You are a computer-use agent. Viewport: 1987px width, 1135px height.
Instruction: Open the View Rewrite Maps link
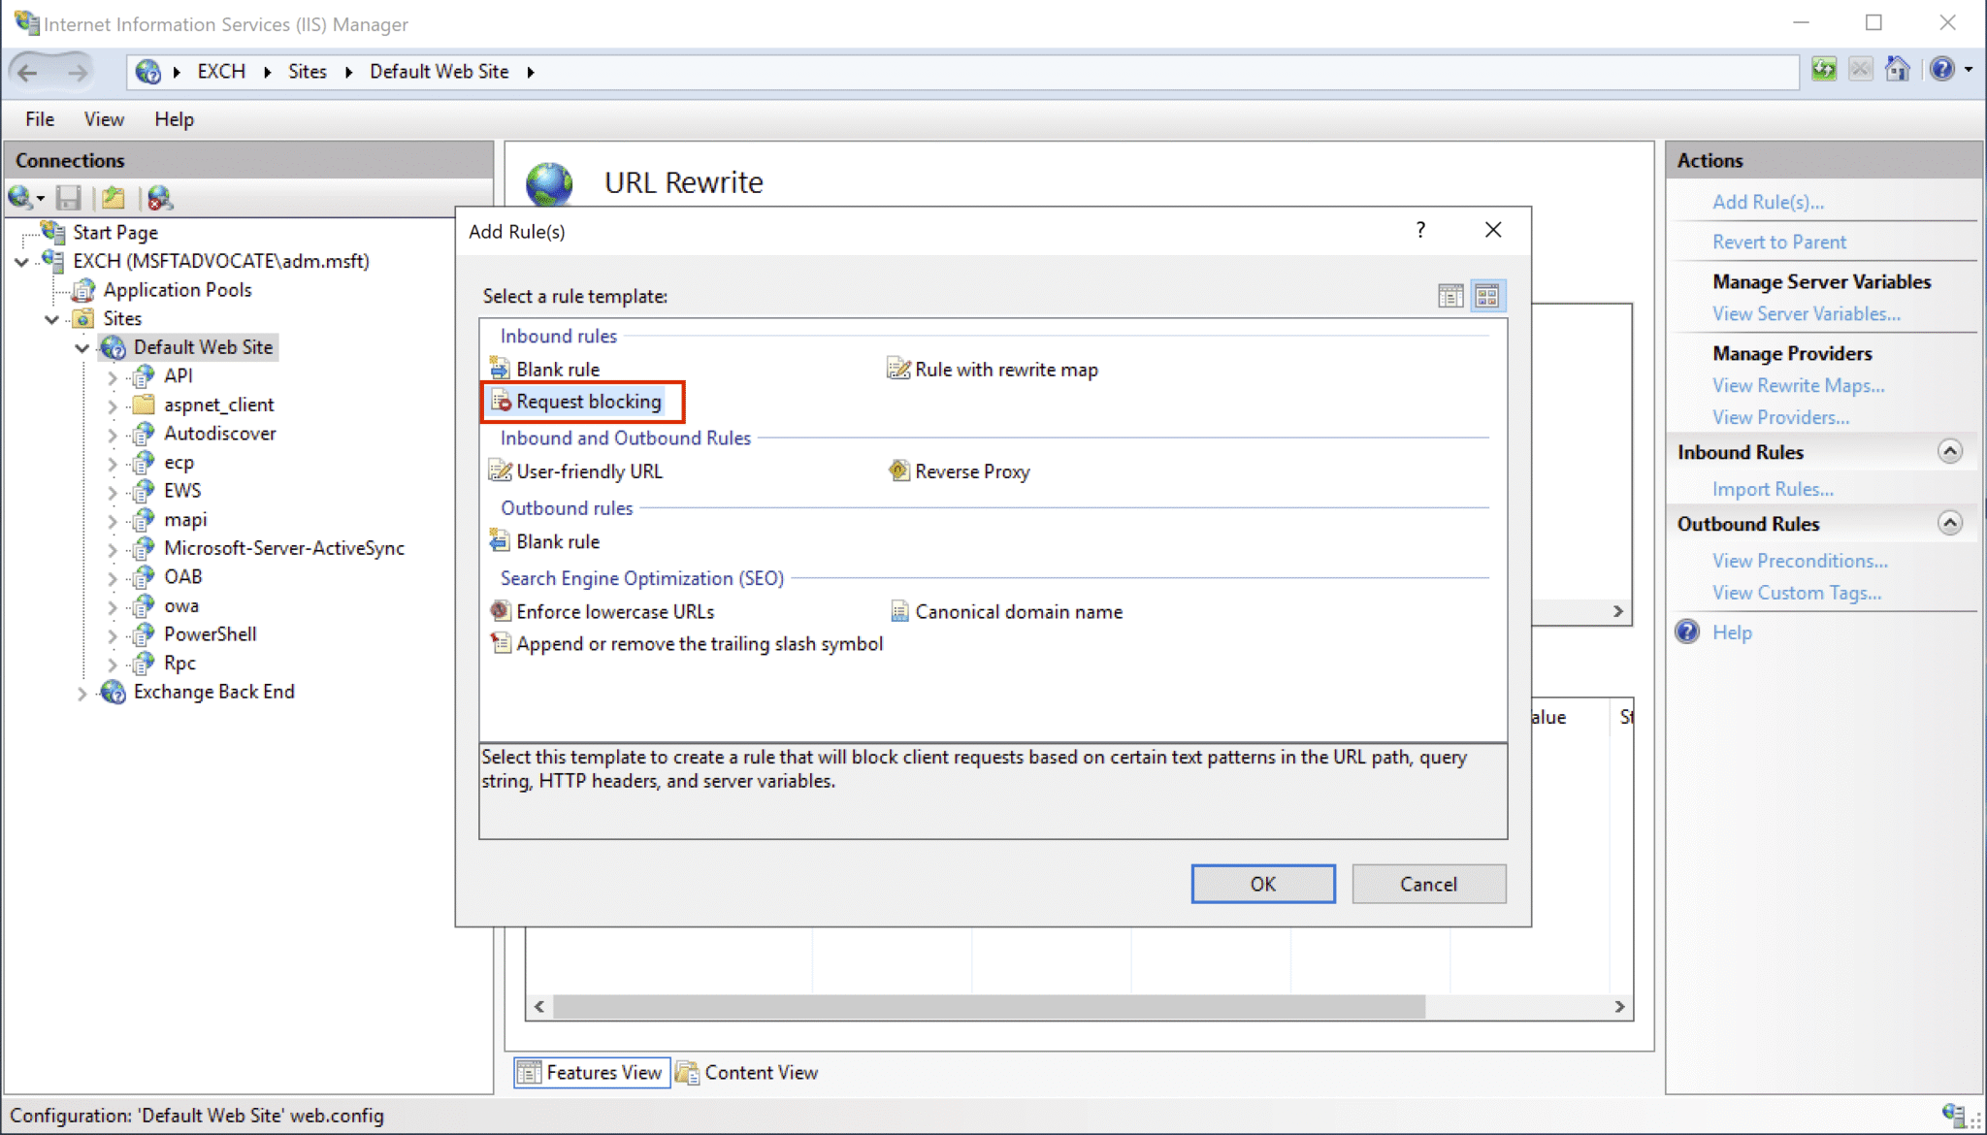click(x=1798, y=385)
